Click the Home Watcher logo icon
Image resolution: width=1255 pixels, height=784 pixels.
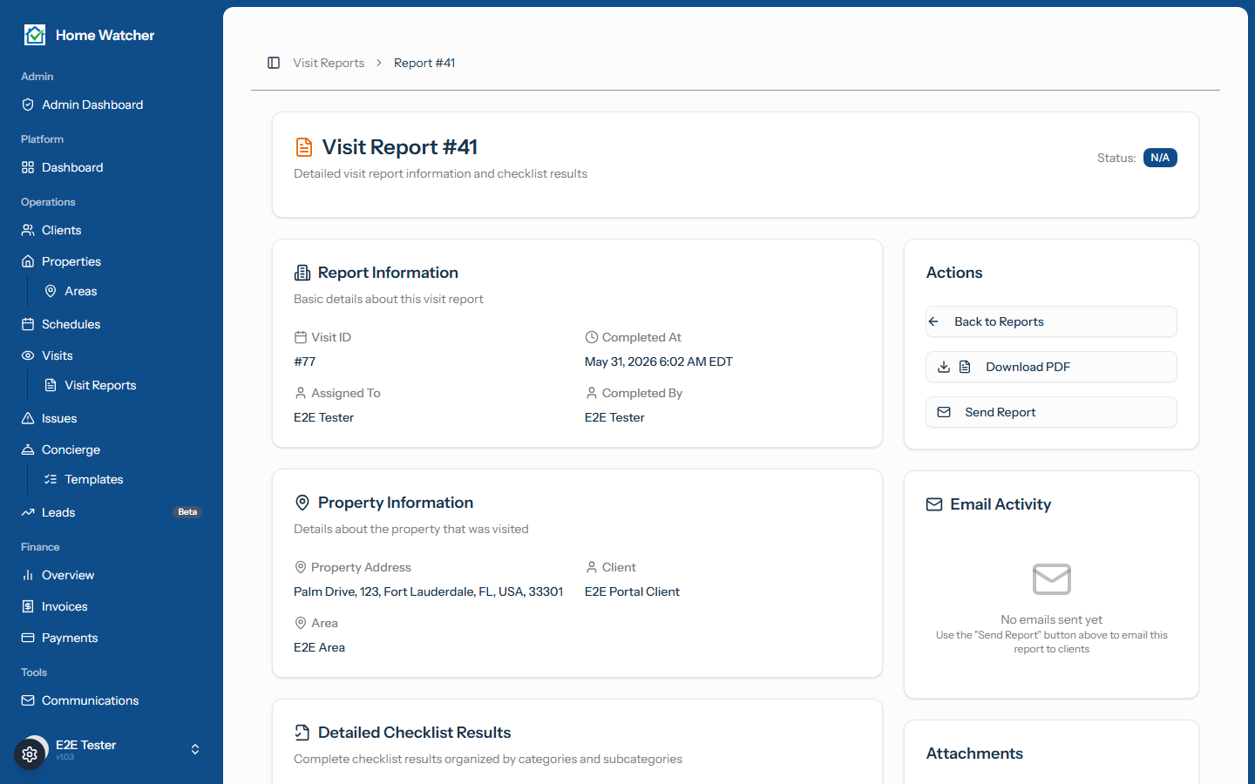click(35, 35)
